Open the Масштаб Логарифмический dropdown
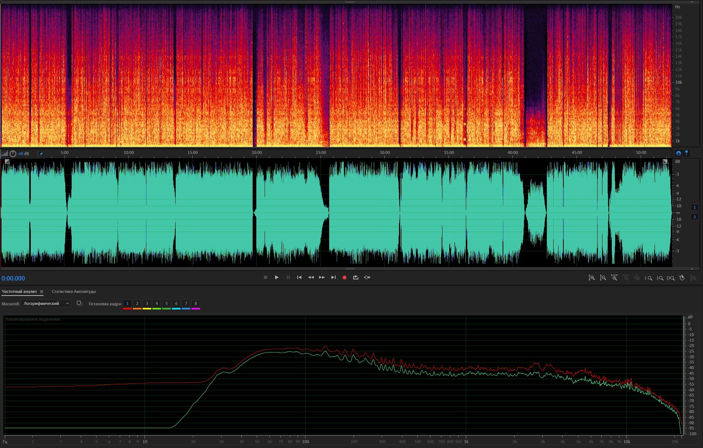The width and height of the screenshot is (703, 448). pos(46,303)
